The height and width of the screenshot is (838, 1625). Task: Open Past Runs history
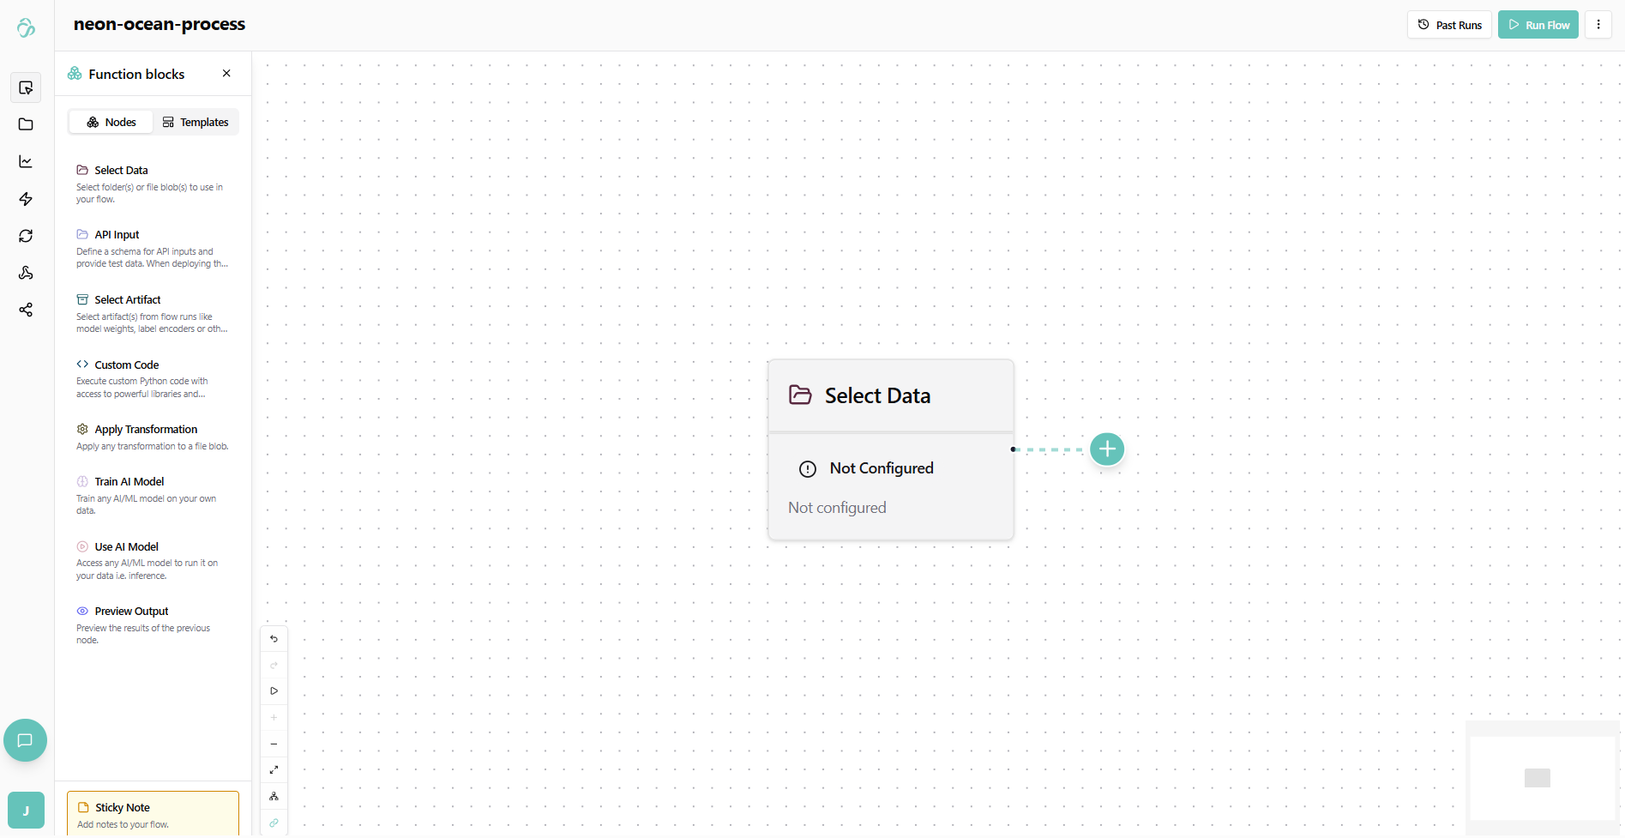click(1450, 25)
